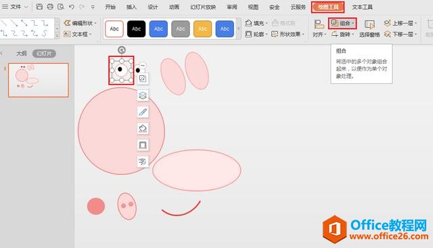Select the single arrow line shape

pyautogui.click(x=14, y=23)
